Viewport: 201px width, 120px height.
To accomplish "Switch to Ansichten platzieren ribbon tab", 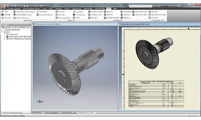I will pos(14,9).
